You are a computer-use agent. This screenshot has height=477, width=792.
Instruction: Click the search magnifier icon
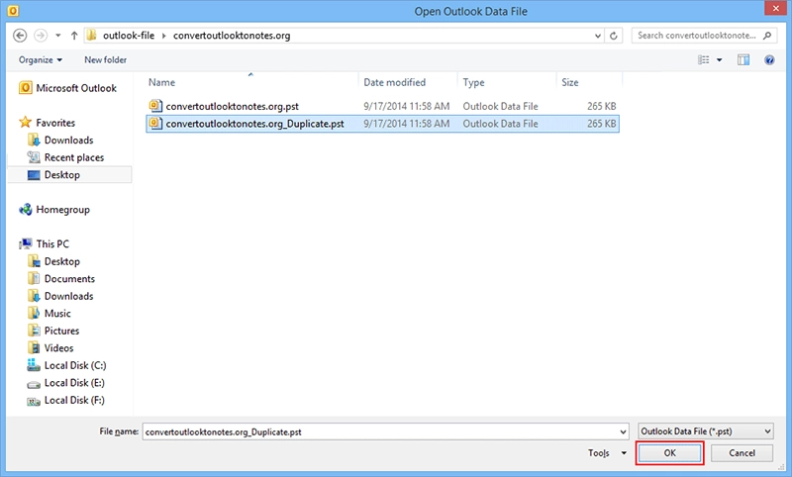pyautogui.click(x=767, y=36)
